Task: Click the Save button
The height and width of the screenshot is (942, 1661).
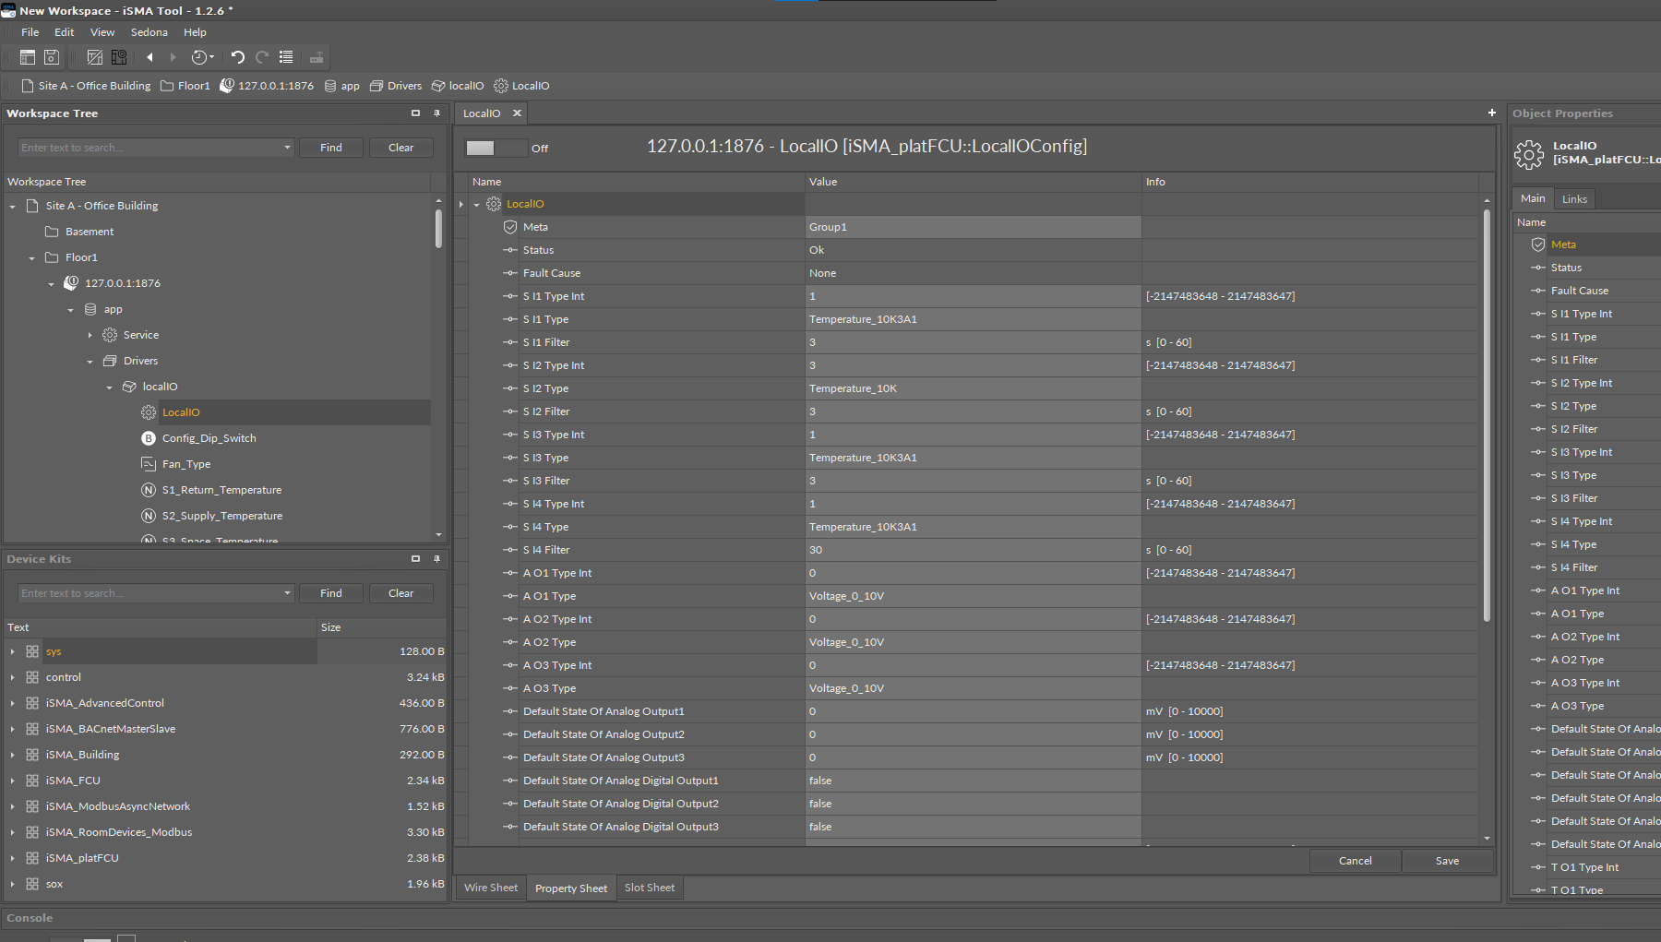Action: tap(1447, 861)
